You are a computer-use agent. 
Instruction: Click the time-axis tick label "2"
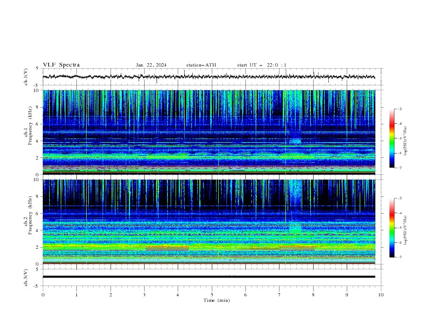pos(110,295)
